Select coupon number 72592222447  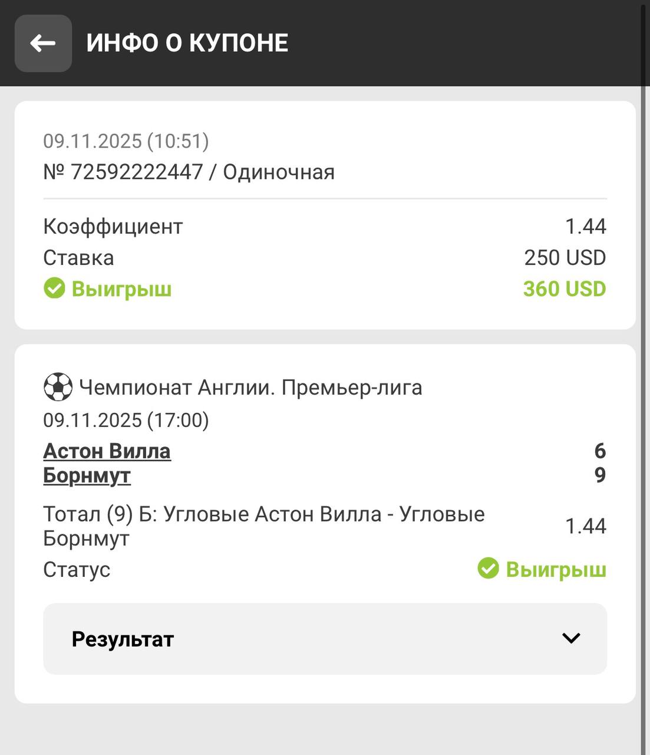(137, 172)
